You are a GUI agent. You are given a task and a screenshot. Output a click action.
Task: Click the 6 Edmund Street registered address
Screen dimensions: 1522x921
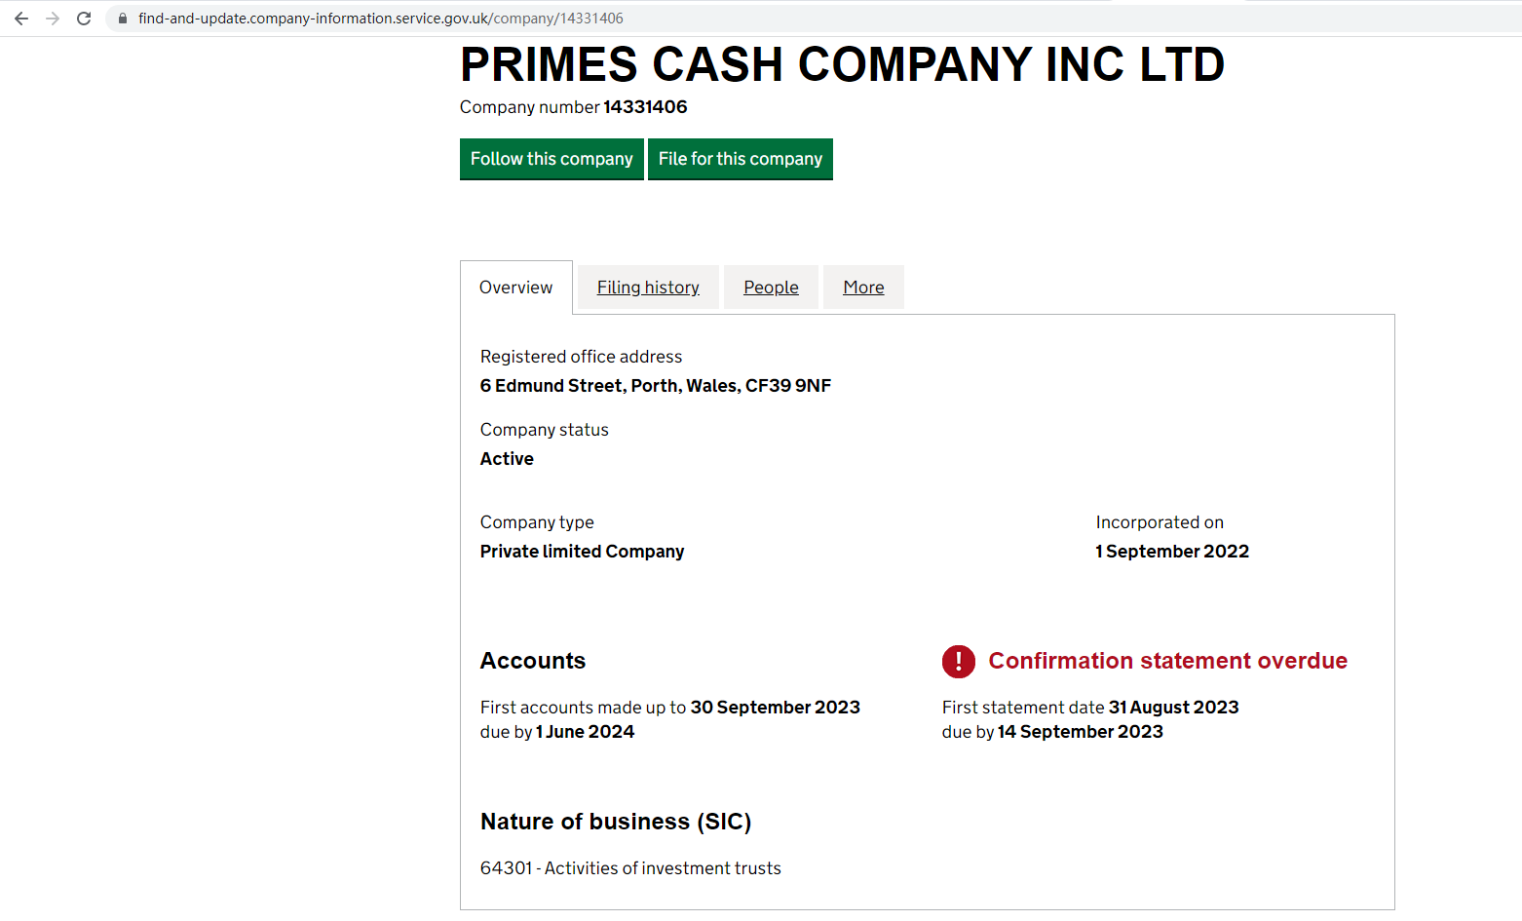click(x=655, y=386)
